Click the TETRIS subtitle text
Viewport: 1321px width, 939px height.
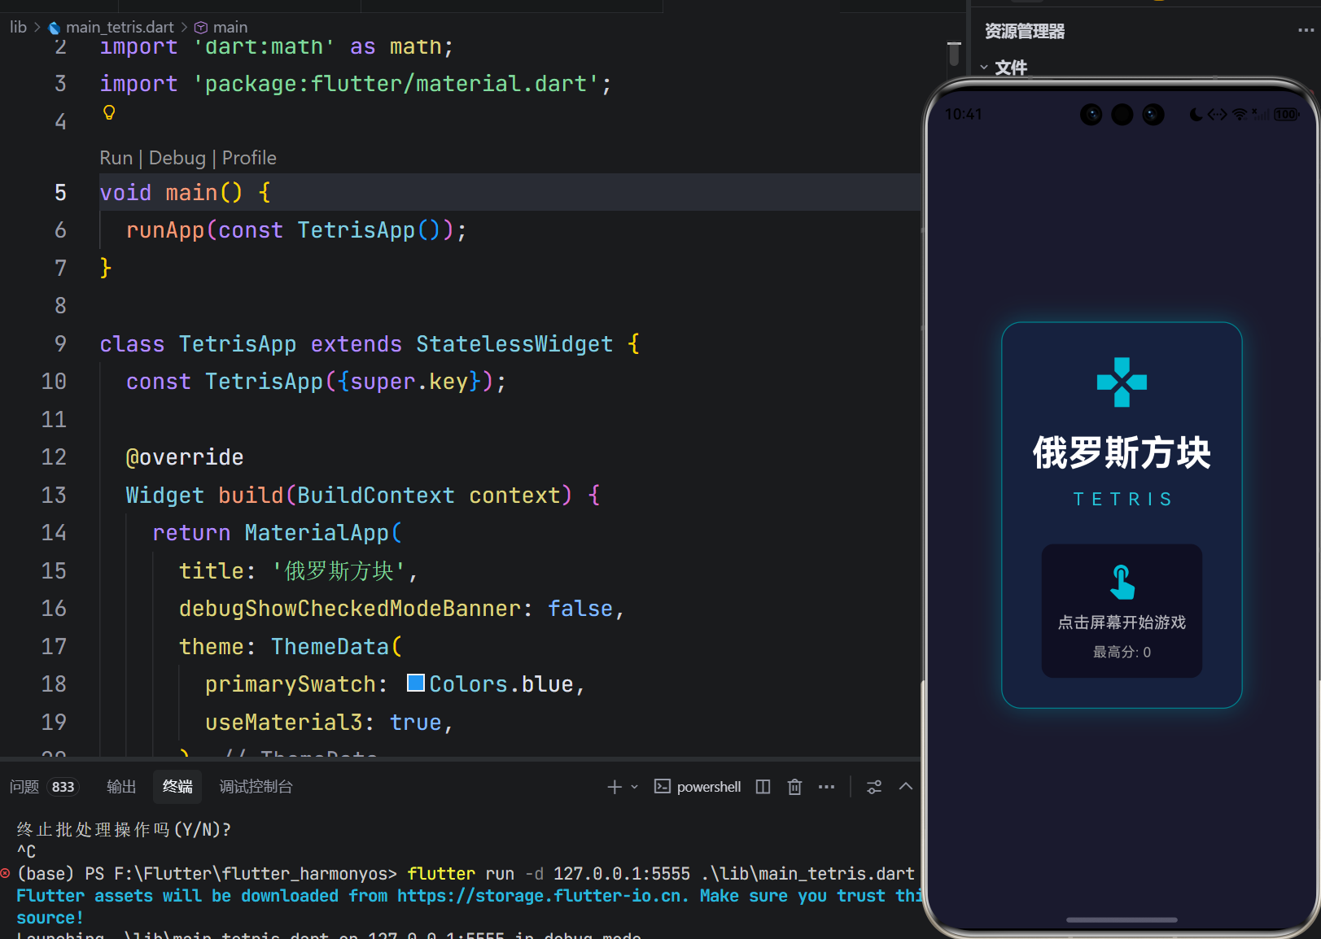pos(1122,499)
